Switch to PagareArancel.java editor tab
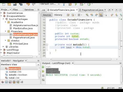Screen dimensions: 123x92 [x=93, y=10]
